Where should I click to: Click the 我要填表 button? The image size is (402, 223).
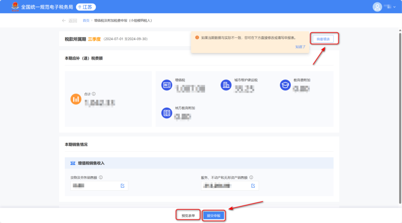pos(324,38)
